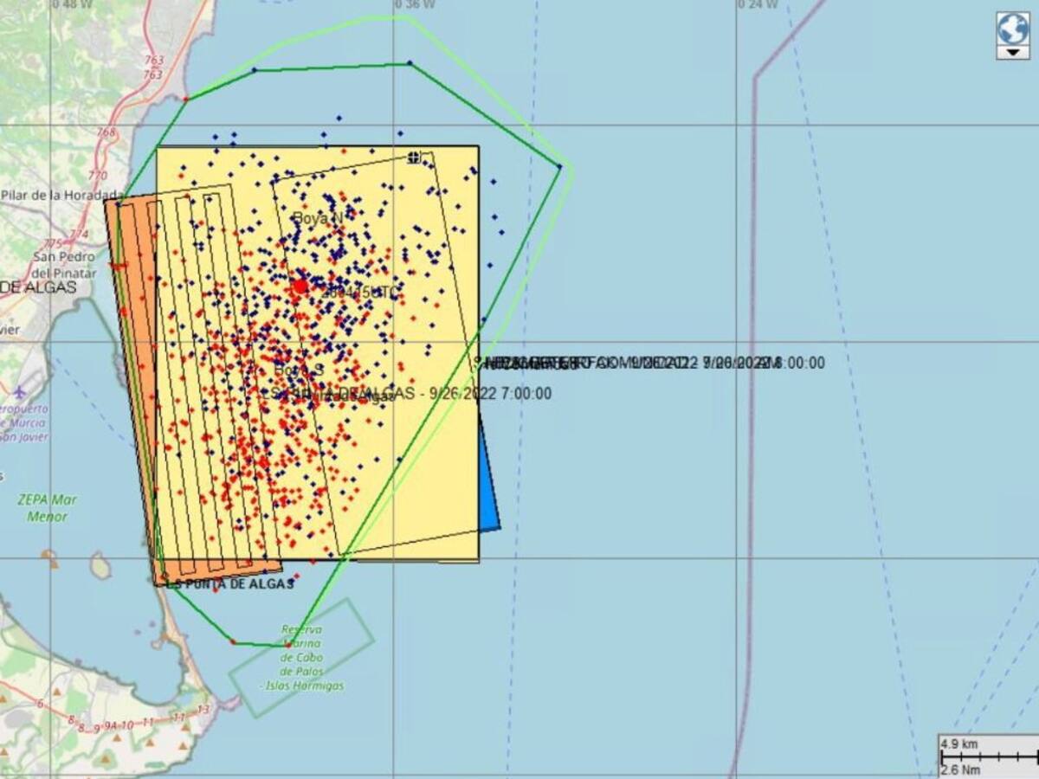Image resolution: width=1039 pixels, height=779 pixels.
Task: Click the map scale bar
Action: click(x=987, y=756)
